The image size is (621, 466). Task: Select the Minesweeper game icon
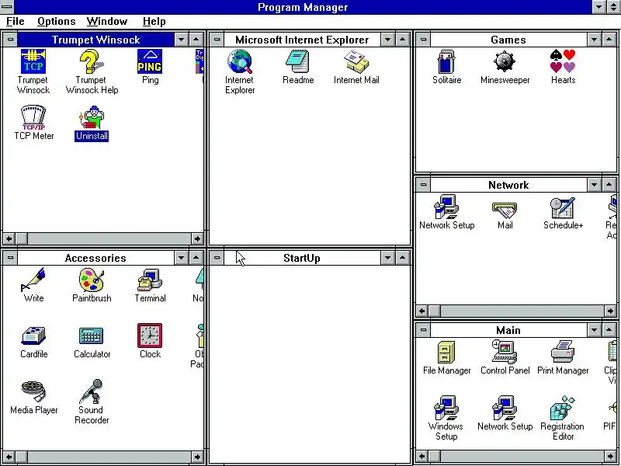[x=505, y=61]
